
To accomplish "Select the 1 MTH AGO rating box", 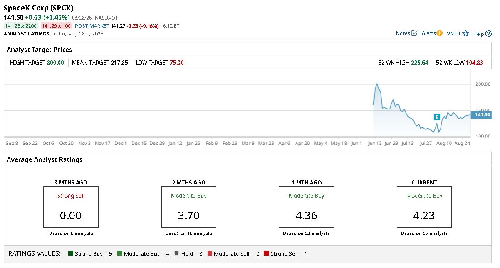I will [x=307, y=207].
